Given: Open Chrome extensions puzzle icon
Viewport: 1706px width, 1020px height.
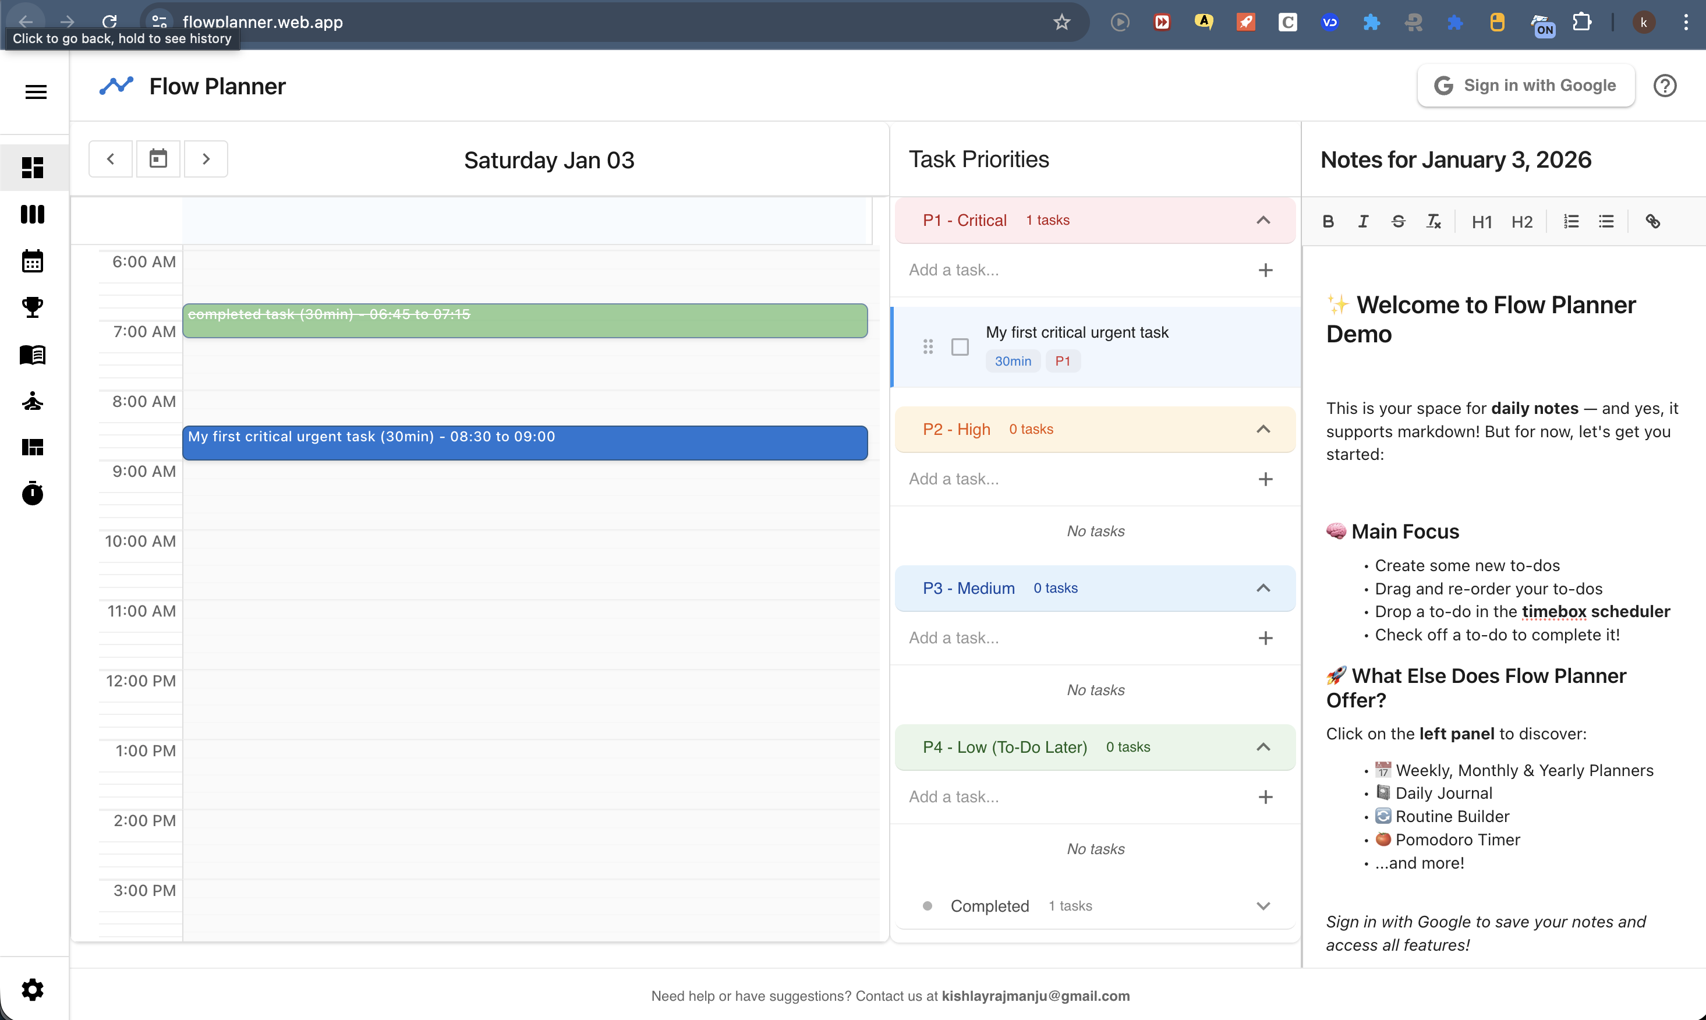Looking at the screenshot, I should [x=1583, y=22].
